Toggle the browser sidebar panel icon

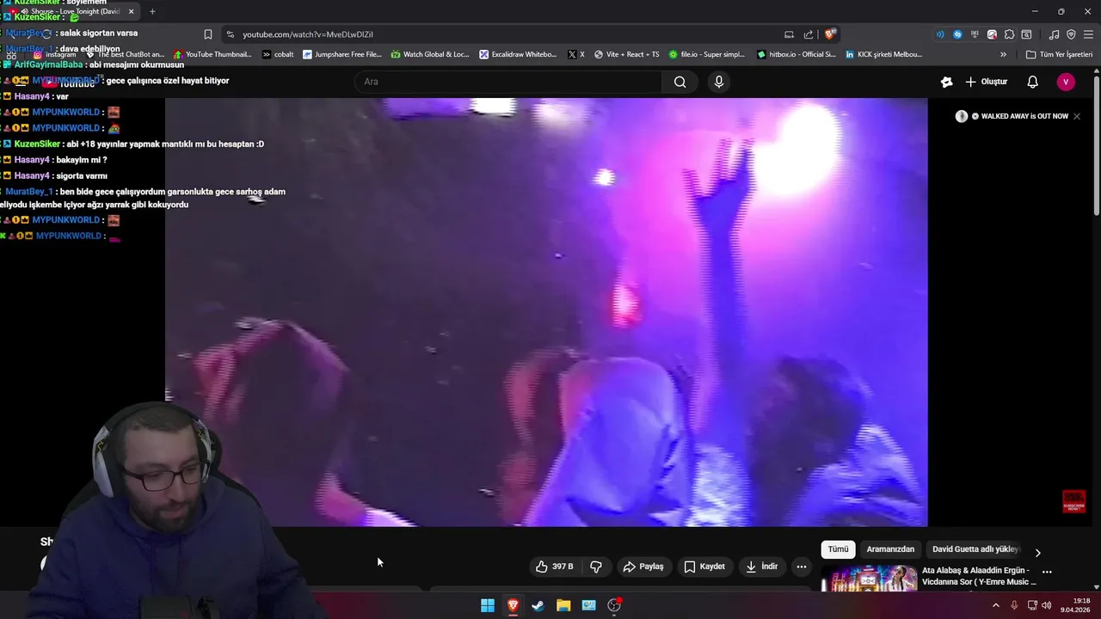point(1026,34)
